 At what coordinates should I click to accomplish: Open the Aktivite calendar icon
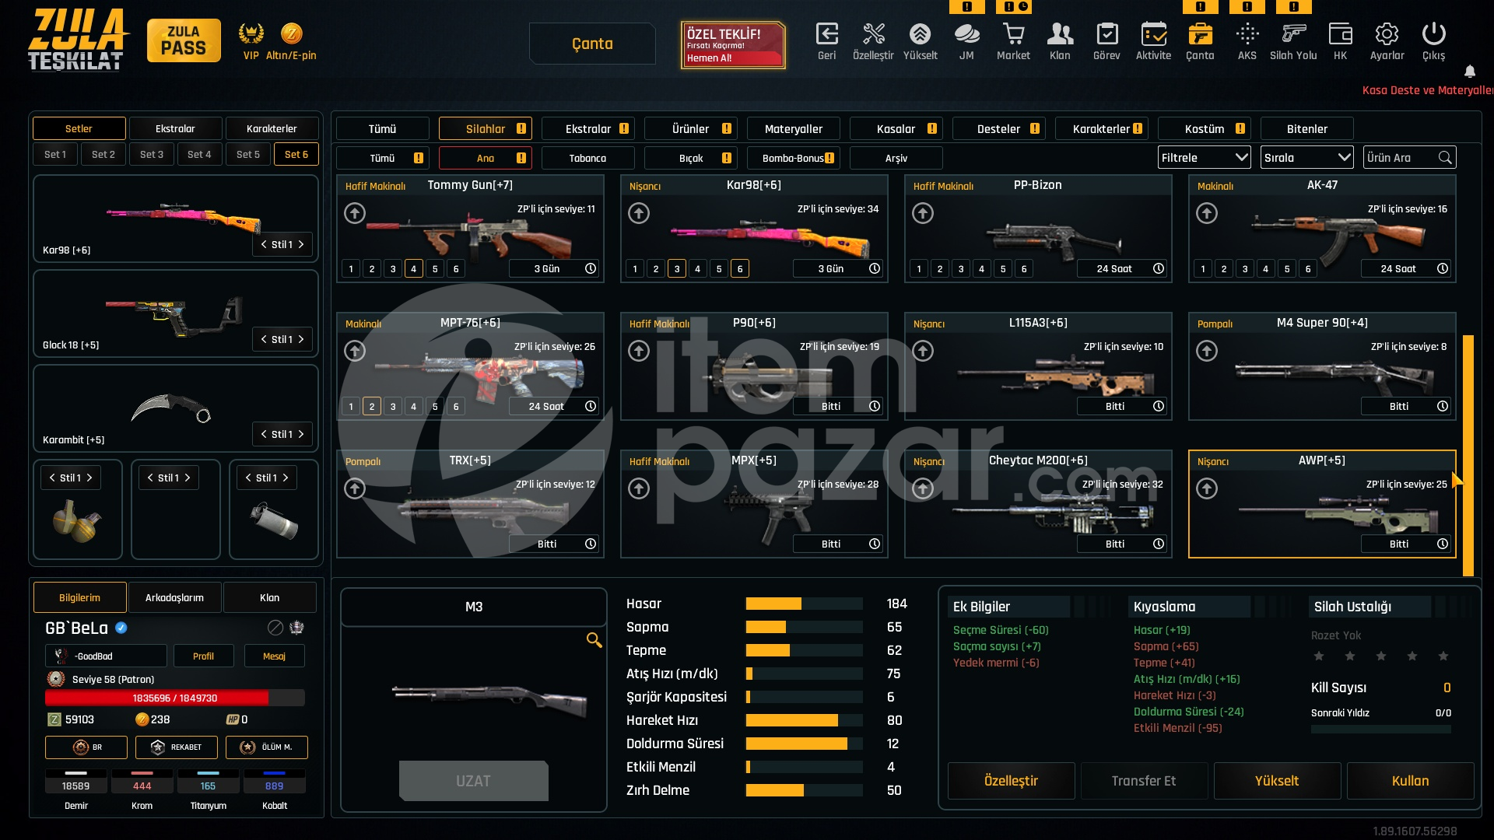[x=1153, y=34]
